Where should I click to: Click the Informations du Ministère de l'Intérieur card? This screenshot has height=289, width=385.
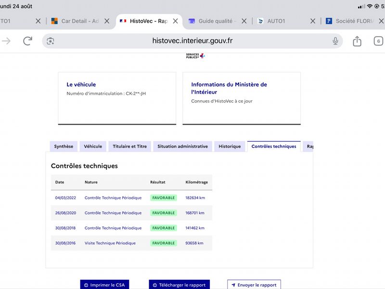coord(242,98)
